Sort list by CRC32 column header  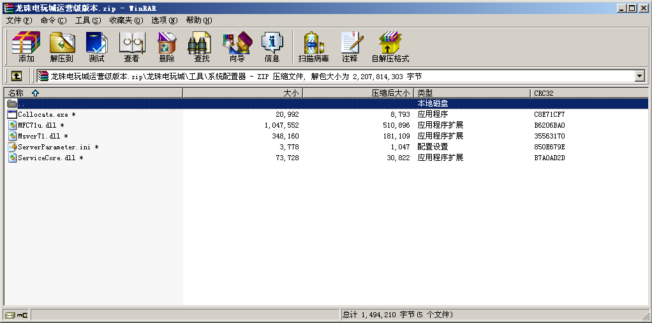pos(587,93)
